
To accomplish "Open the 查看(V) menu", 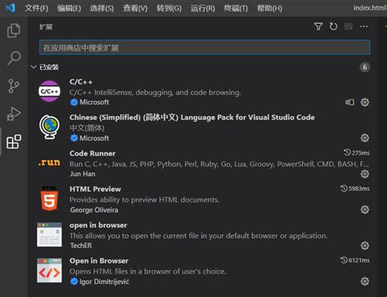I will pos(136,8).
